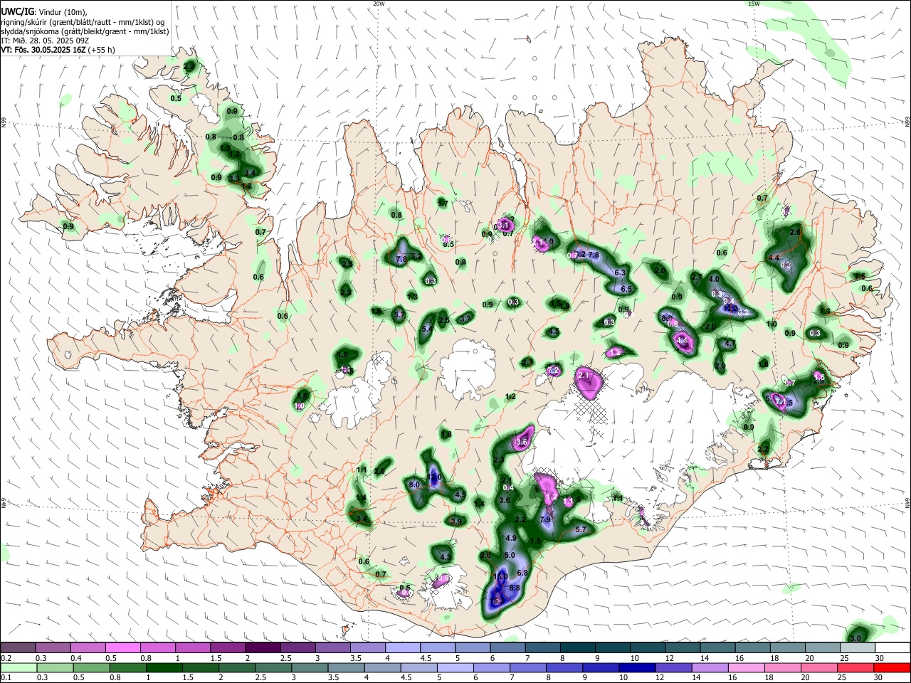
Task: Click the '20W' longitude label at top
Action: pos(379,4)
